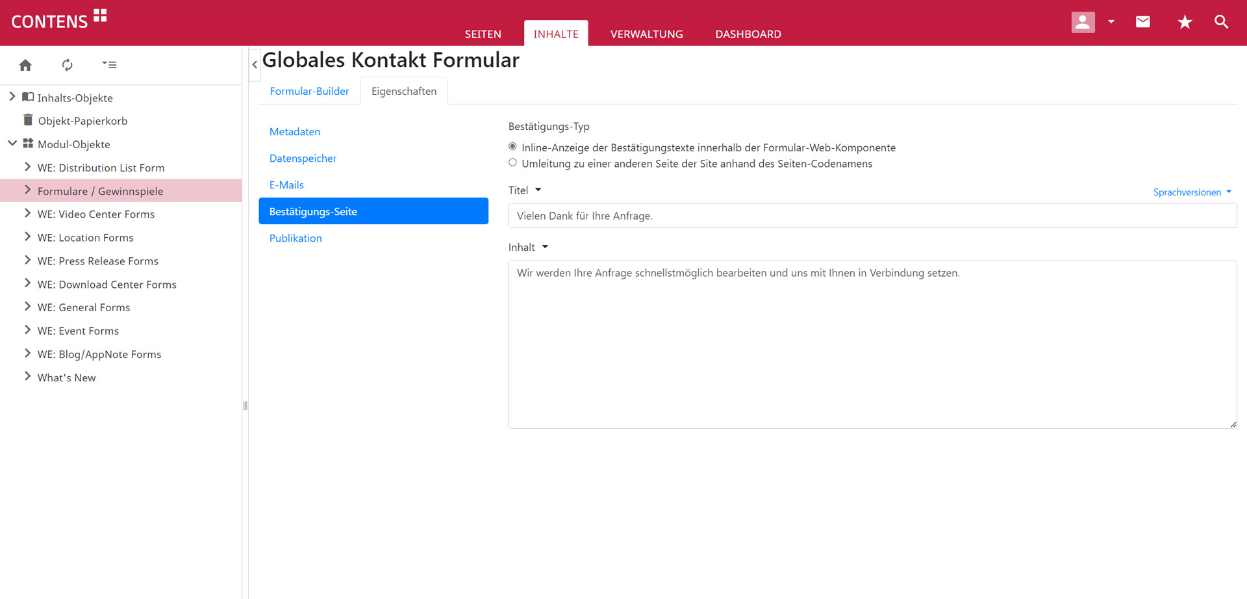
Task: Expand the Inhalts-Objekte tree node
Action: click(12, 97)
